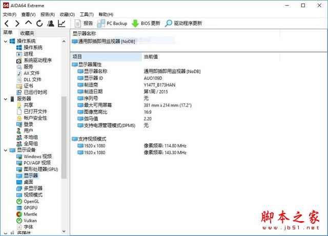
Task: Select 本地组 tree item
Action: tap(27, 137)
